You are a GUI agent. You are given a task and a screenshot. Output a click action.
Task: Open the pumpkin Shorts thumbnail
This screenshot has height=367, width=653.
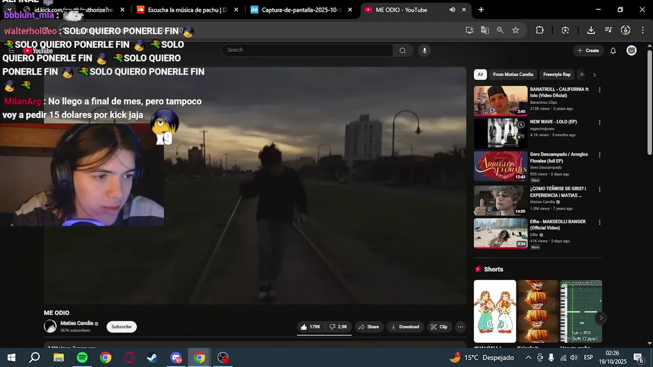tap(538, 311)
